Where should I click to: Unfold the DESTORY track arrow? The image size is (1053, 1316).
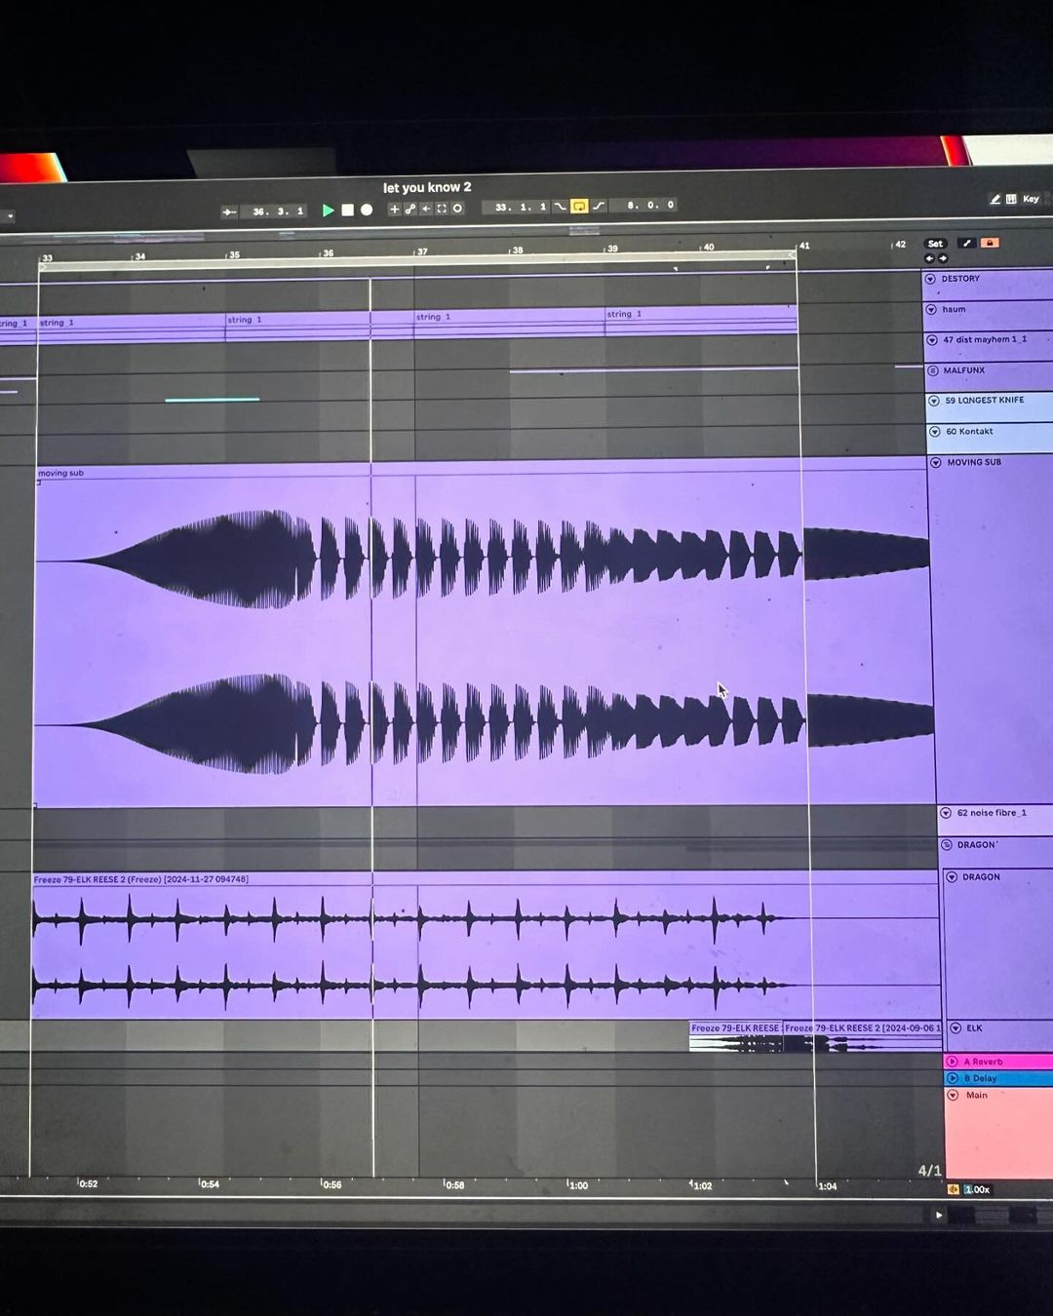pyautogui.click(x=930, y=279)
